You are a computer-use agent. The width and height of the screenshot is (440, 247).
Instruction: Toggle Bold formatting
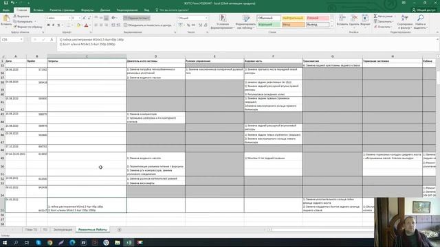[x=48, y=25]
